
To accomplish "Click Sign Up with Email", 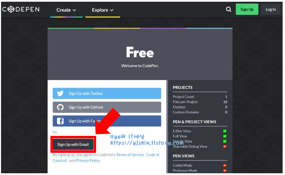I will tap(73, 144).
